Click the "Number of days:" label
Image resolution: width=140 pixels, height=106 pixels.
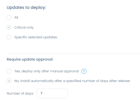pos(20,93)
